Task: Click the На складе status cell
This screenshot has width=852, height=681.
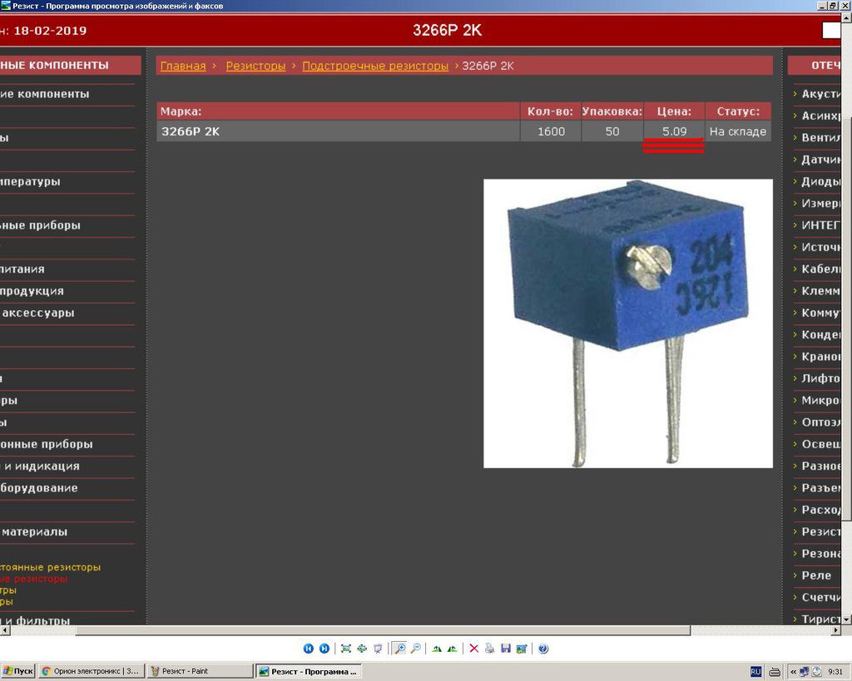Action: pyautogui.click(x=738, y=131)
